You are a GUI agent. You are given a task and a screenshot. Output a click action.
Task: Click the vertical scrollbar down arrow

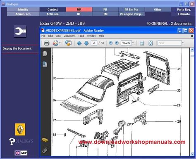pyautogui.click(x=192, y=154)
